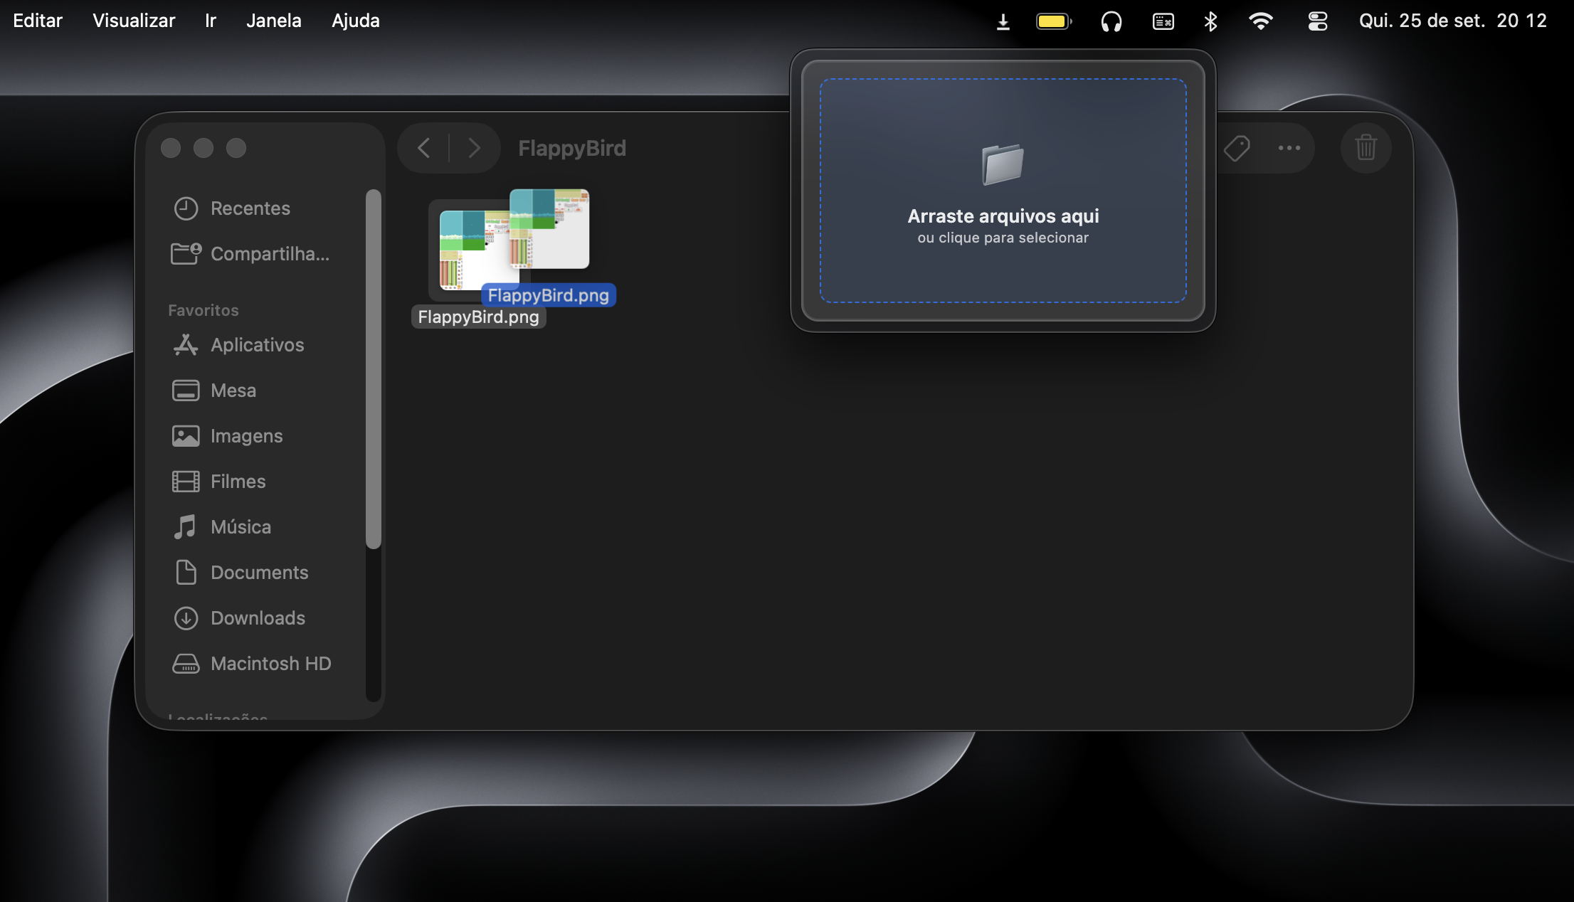Open the Imagens folder in sidebar
Image resolution: width=1574 pixels, height=902 pixels.
coord(246,436)
